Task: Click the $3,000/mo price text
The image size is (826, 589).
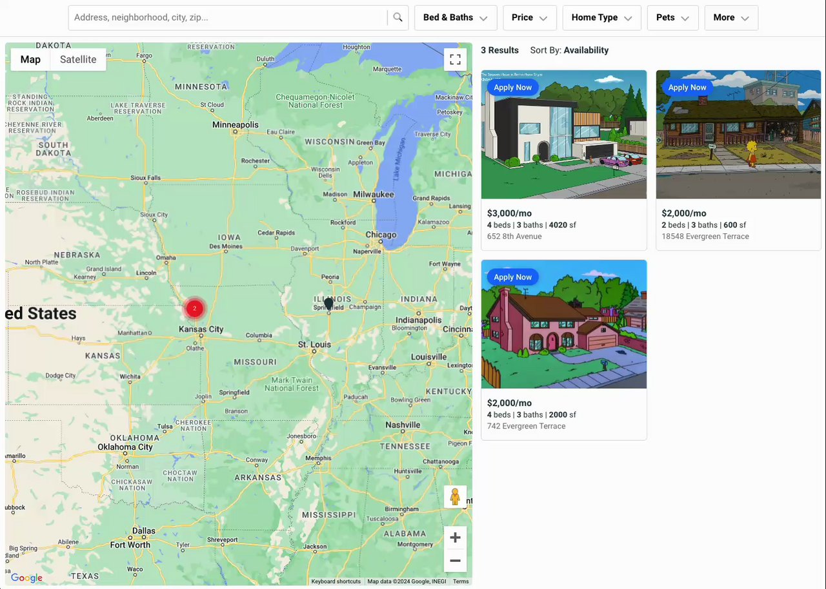Action: [509, 213]
